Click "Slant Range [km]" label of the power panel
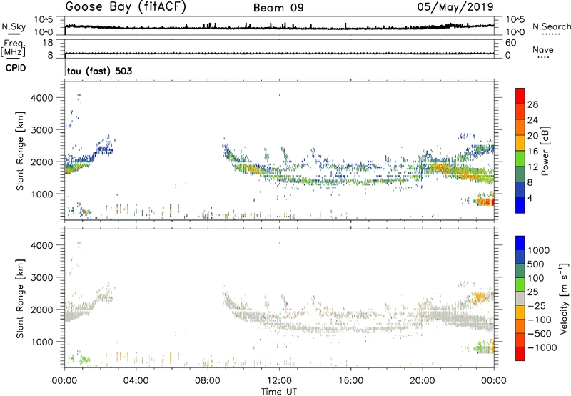 coord(20,151)
